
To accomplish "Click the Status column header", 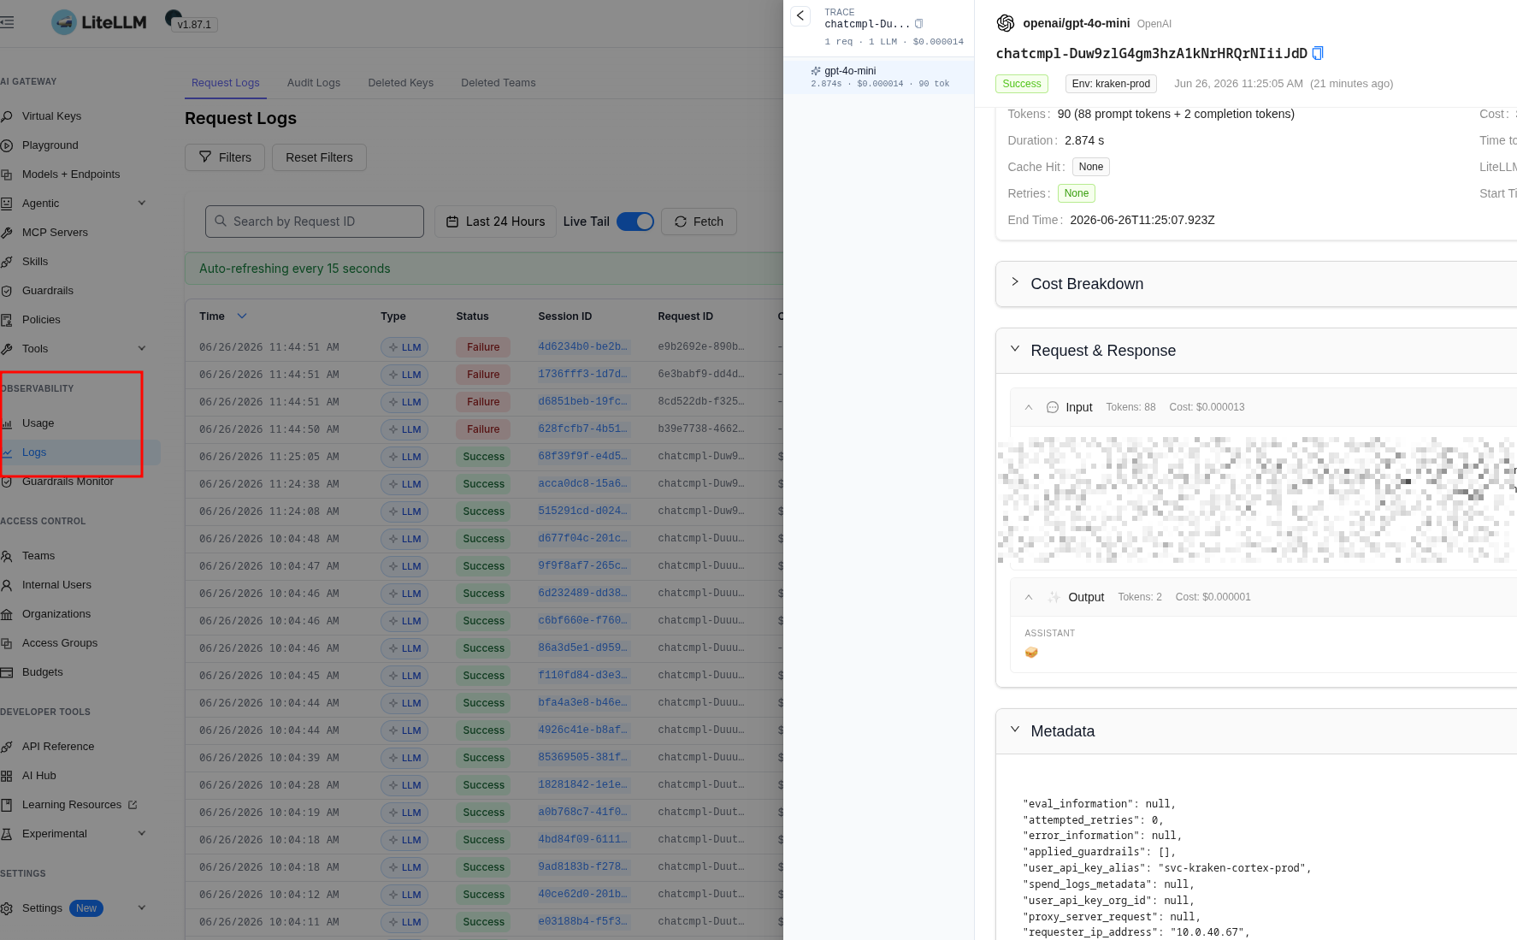I will pyautogui.click(x=472, y=316).
